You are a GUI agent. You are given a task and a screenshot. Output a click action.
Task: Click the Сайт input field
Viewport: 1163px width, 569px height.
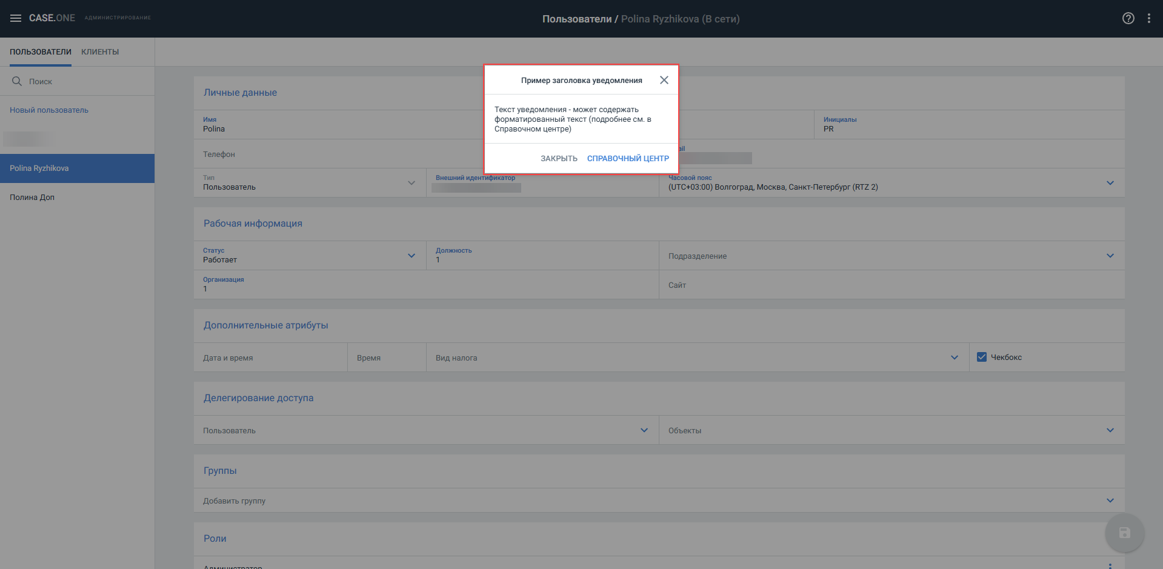click(x=891, y=285)
